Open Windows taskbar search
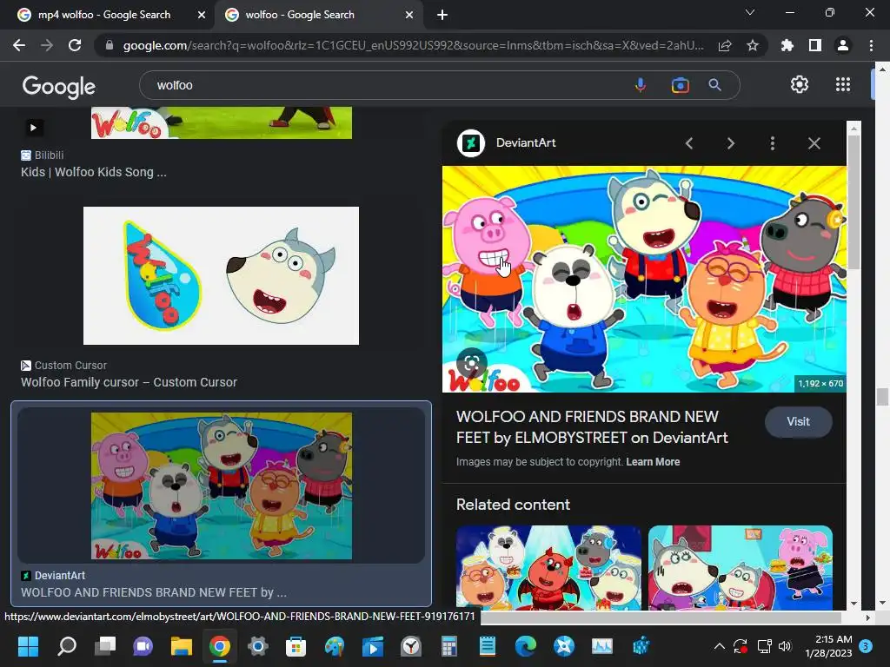This screenshot has width=890, height=667. pos(66,646)
